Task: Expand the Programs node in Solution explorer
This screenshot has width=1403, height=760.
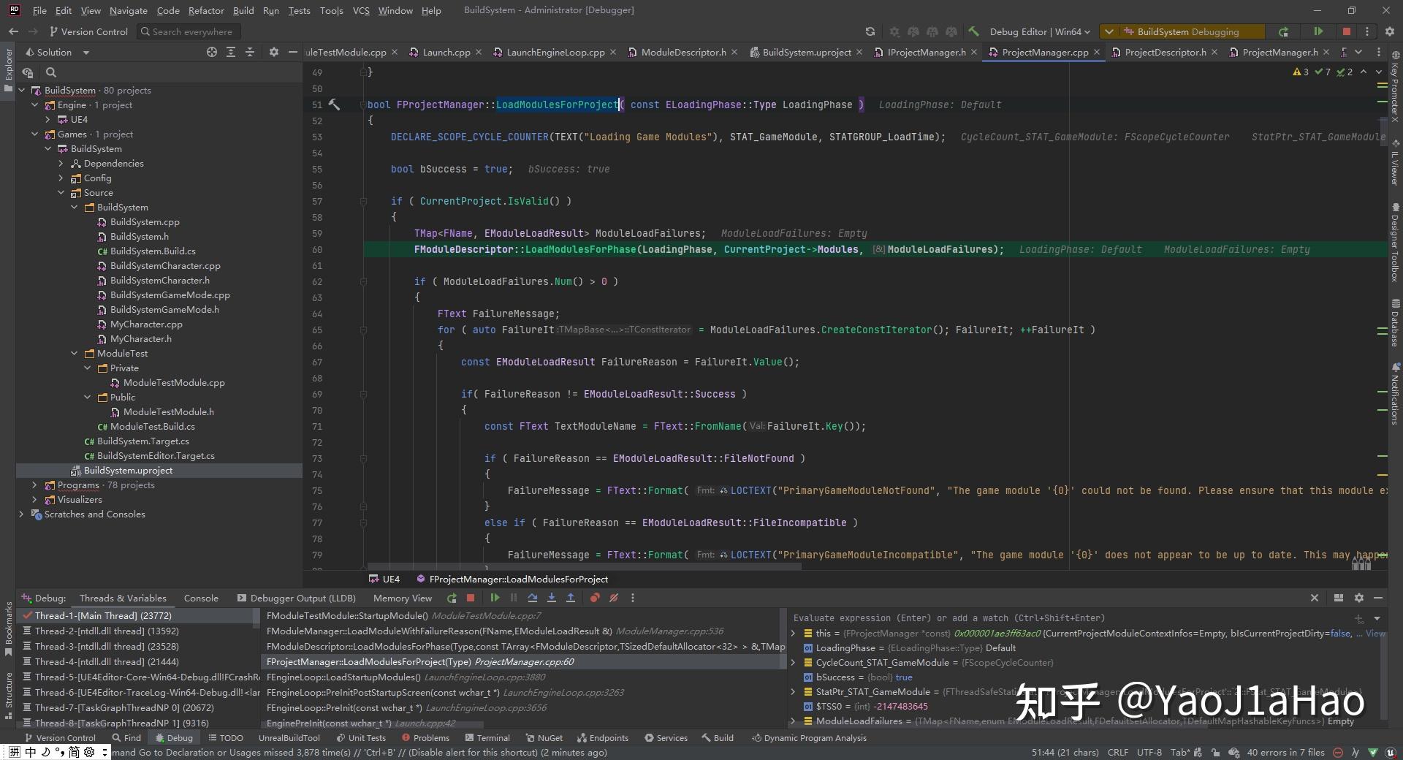Action: click(34, 484)
